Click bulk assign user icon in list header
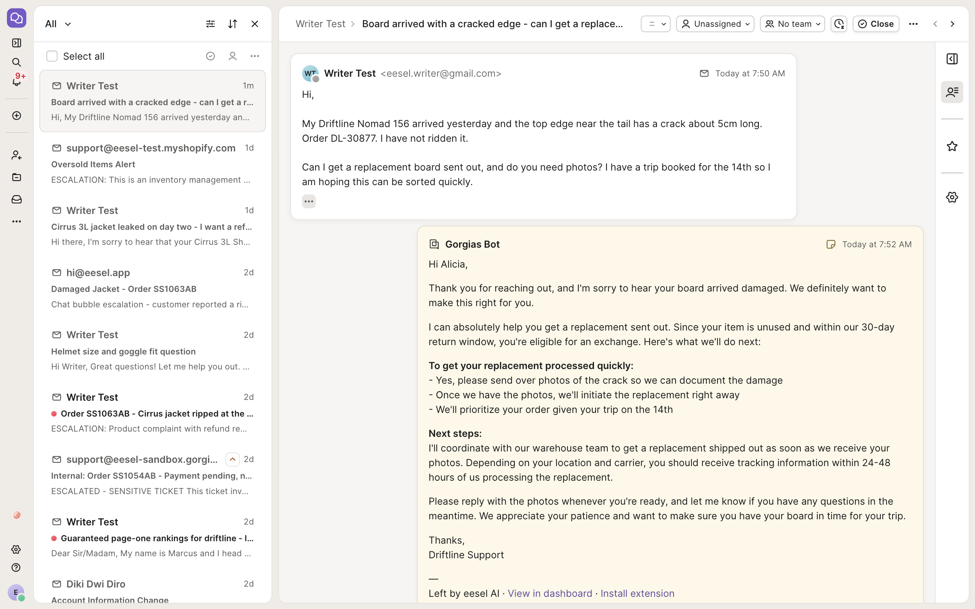The image size is (975, 609). click(232, 56)
